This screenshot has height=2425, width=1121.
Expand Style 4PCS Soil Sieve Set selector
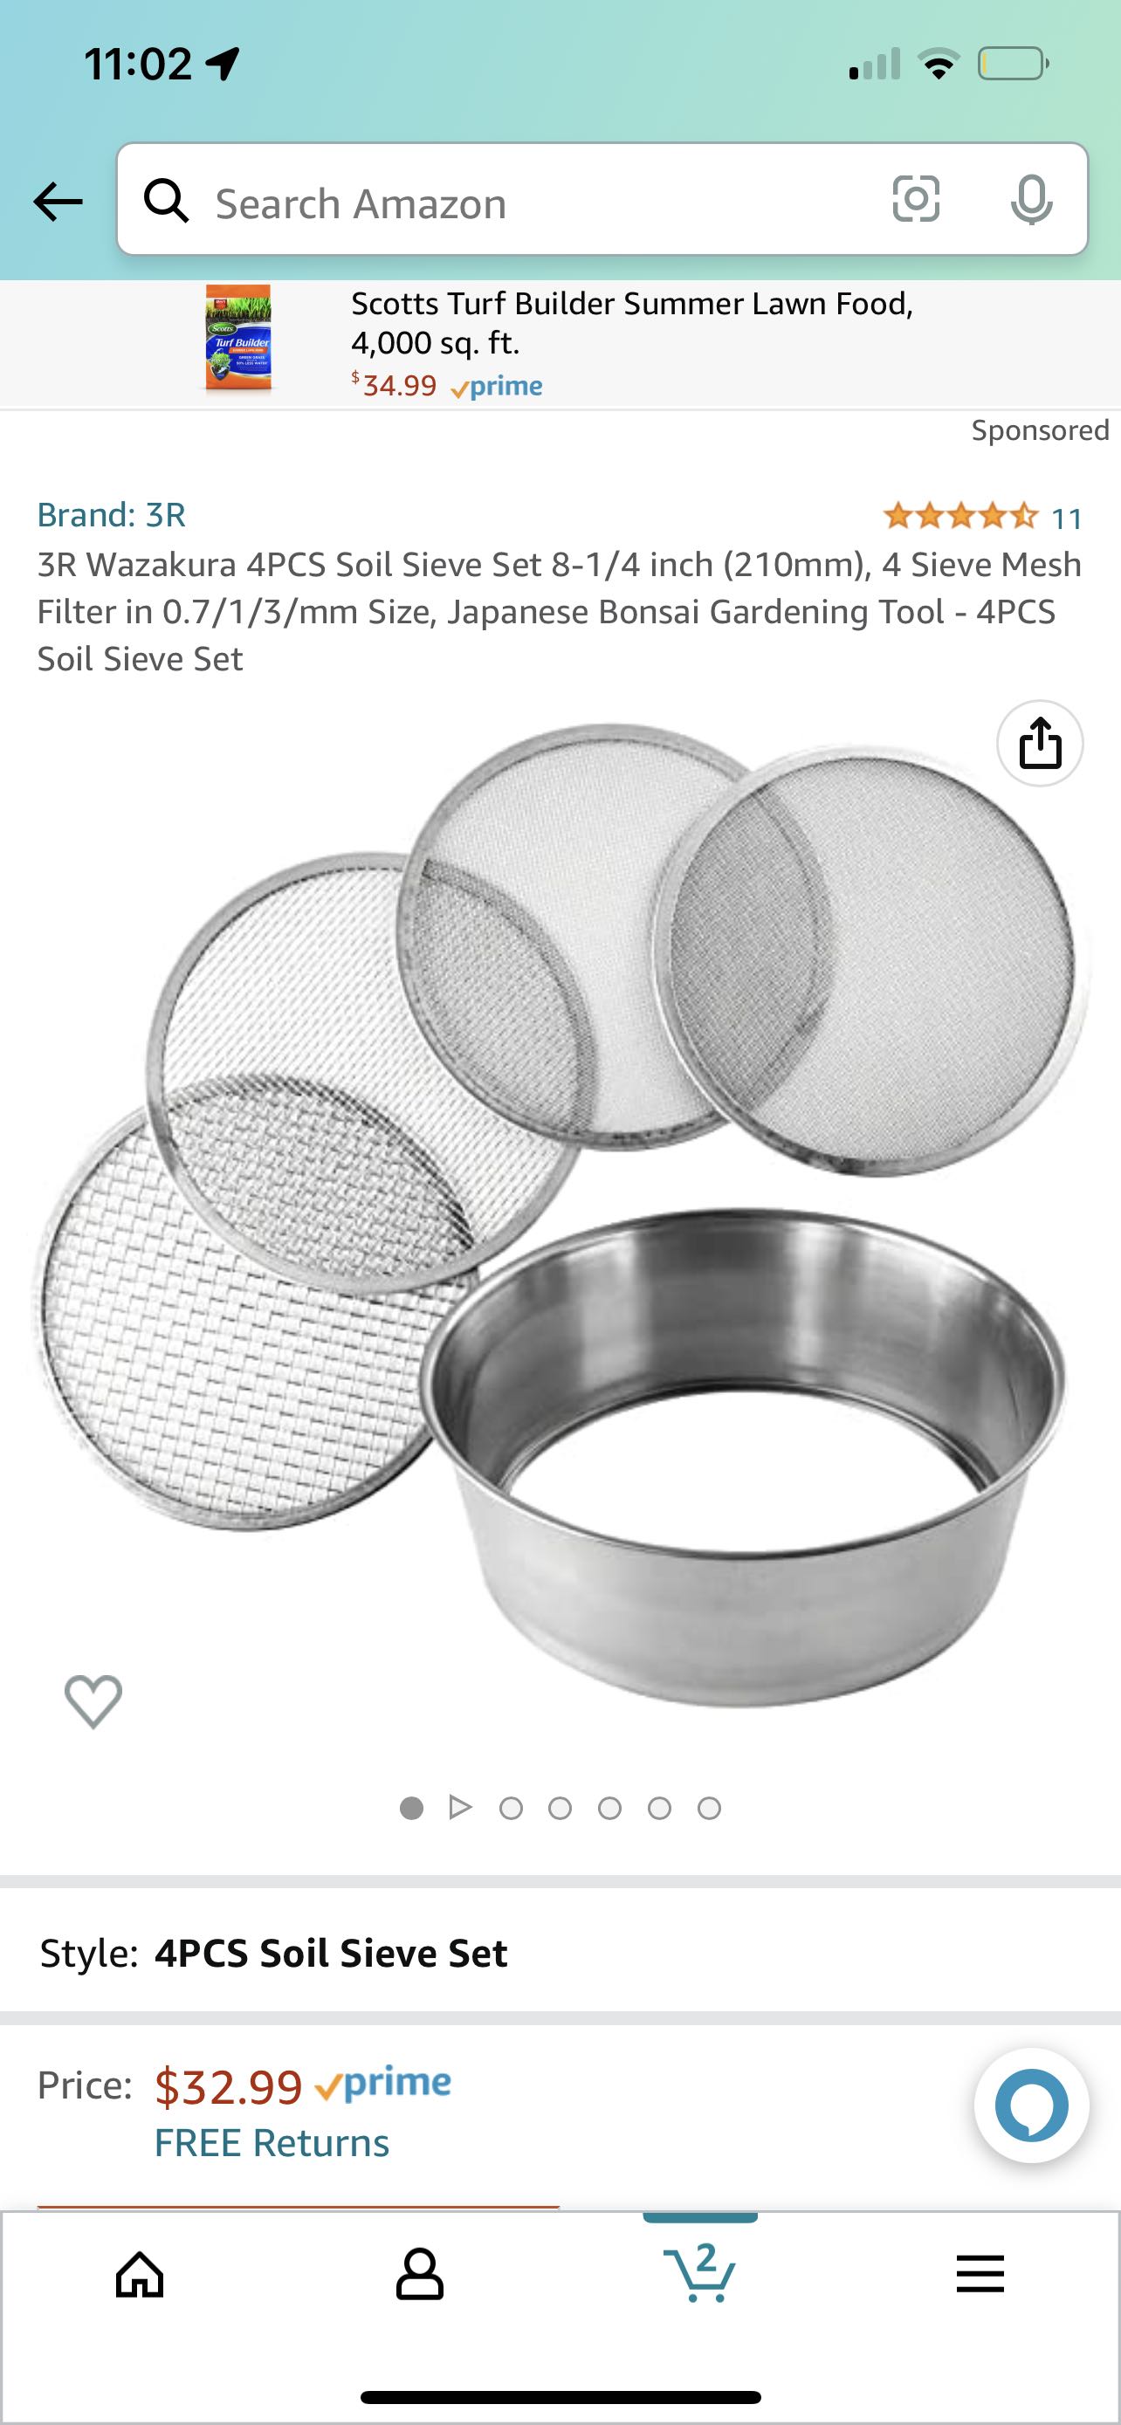[560, 1953]
